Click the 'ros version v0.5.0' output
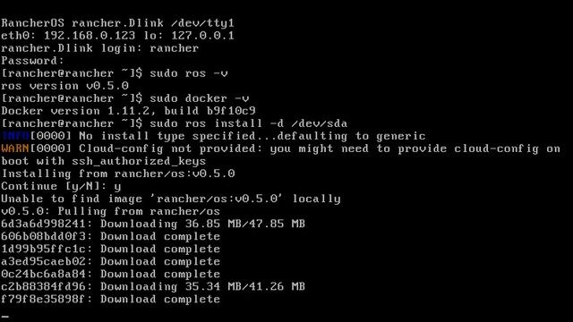 pyautogui.click(x=65, y=86)
